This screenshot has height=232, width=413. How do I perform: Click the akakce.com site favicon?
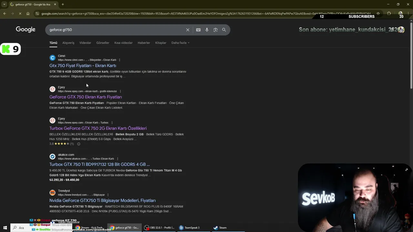52,157
